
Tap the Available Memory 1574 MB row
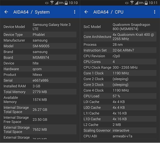pos(40,100)
